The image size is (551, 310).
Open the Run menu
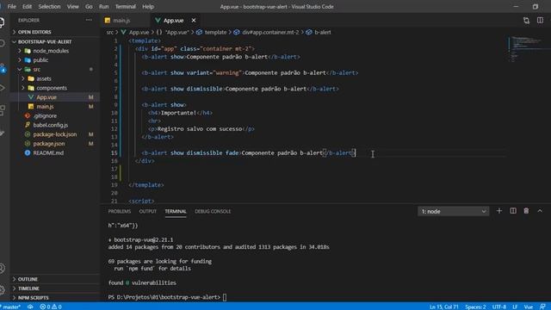[x=103, y=6]
